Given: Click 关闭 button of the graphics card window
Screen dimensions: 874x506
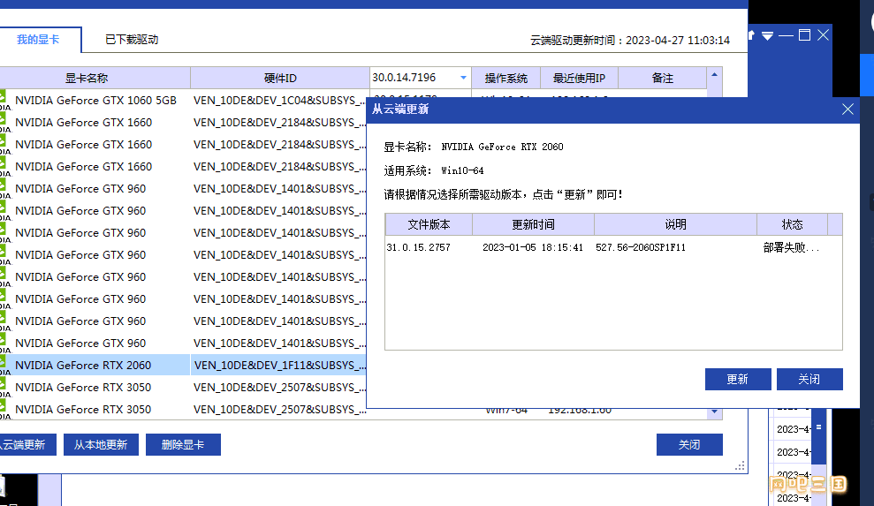Looking at the screenshot, I should tap(689, 445).
